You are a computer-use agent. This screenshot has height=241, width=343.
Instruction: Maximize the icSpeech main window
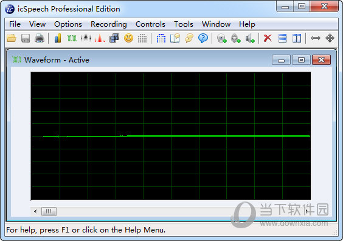302,6
